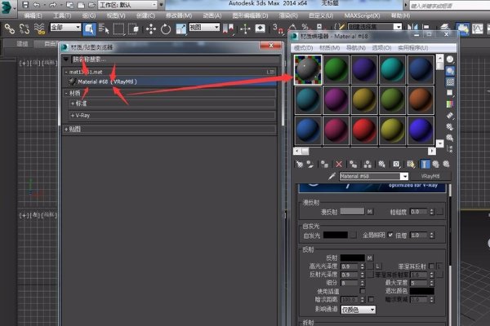The image size is (490, 326).
Task: Toggle the L lock button beside 高光光泽度
Action: 377,267
